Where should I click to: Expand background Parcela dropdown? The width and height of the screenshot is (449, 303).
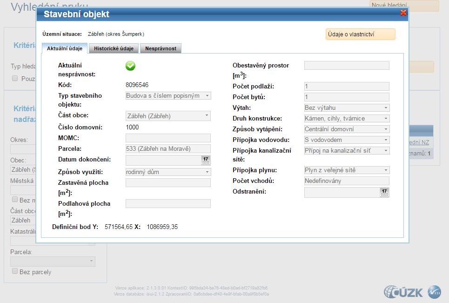(91, 261)
